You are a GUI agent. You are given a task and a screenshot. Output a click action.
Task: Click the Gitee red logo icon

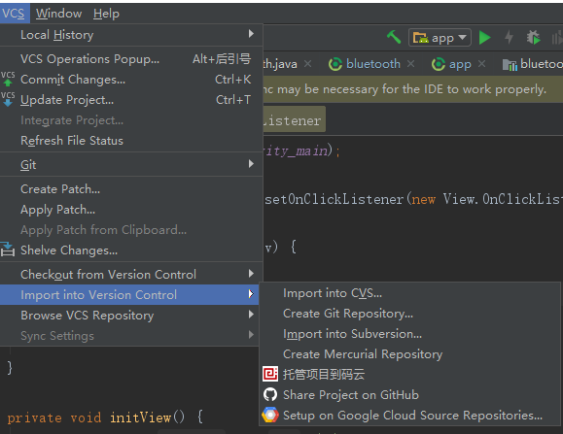pyautogui.click(x=270, y=374)
